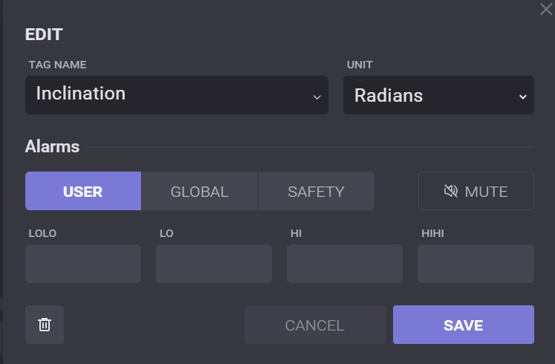The image size is (555, 364).
Task: Click the EDIT dialog heading
Action: tap(44, 34)
